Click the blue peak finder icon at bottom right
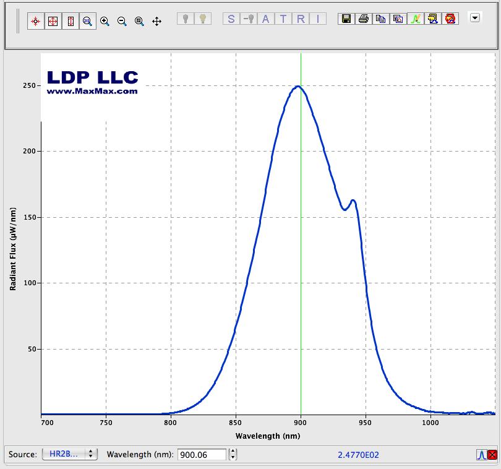 481,455
